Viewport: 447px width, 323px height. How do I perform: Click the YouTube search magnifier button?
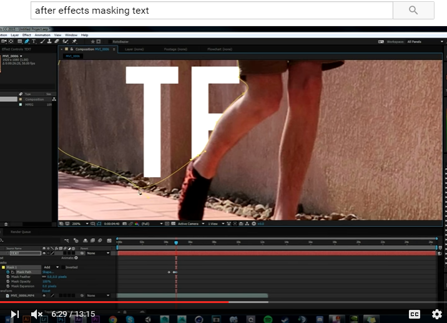click(x=413, y=10)
